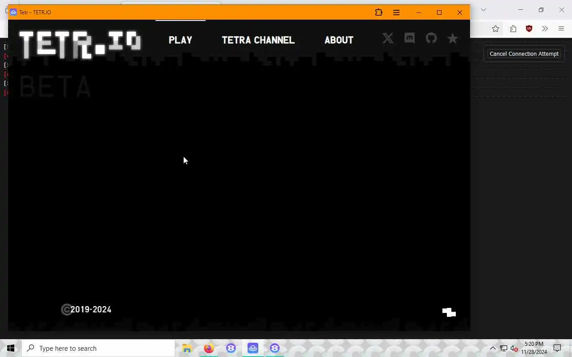572x357 pixels.
Task: Minimize the Tetr window
Action: tap(419, 12)
